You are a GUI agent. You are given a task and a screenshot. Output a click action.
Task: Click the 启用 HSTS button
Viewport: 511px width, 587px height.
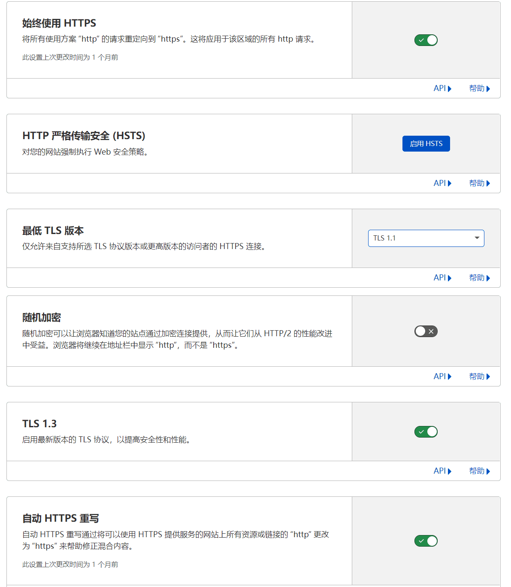pyautogui.click(x=426, y=144)
